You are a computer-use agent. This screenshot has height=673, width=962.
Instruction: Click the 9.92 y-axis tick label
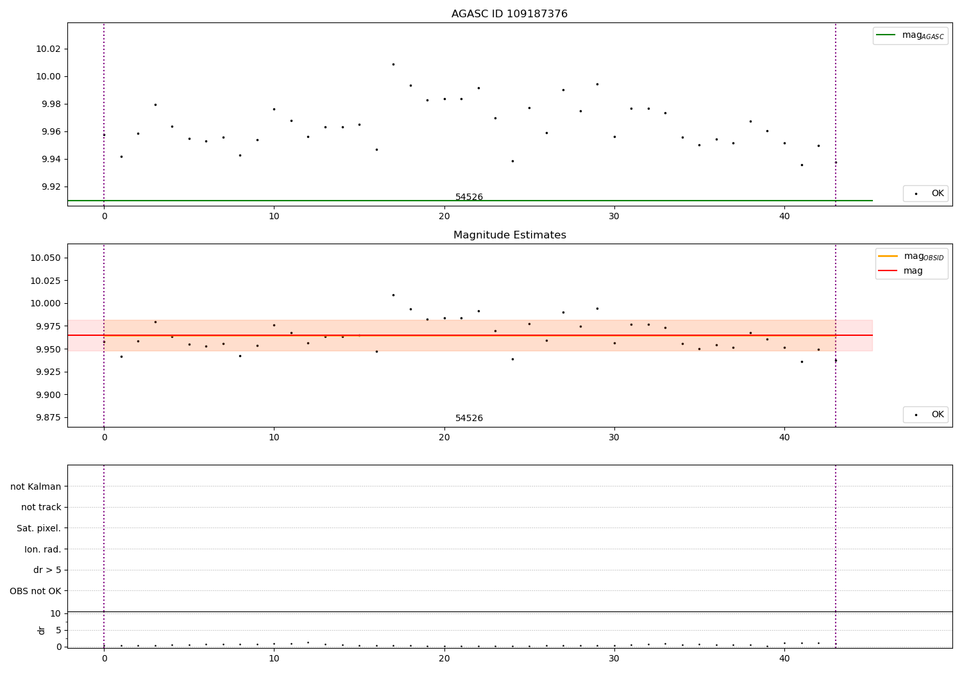[x=51, y=187]
